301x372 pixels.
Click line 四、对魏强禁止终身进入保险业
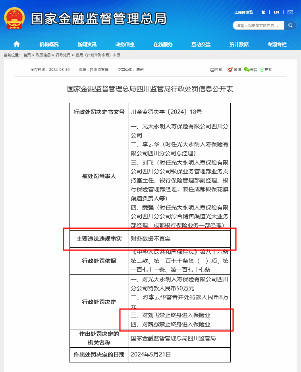[x=170, y=324]
